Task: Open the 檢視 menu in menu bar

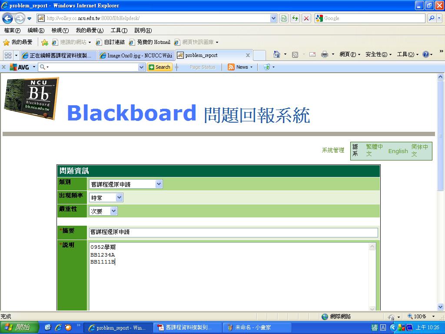Action: click(60, 30)
